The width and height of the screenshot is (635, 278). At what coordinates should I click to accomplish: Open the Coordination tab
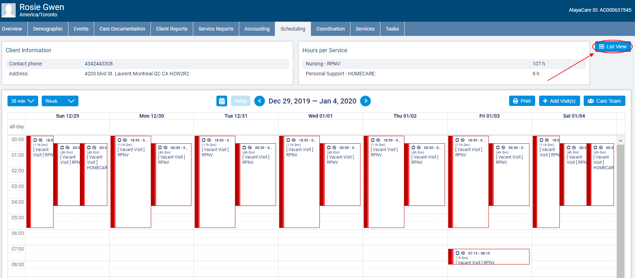pos(331,29)
